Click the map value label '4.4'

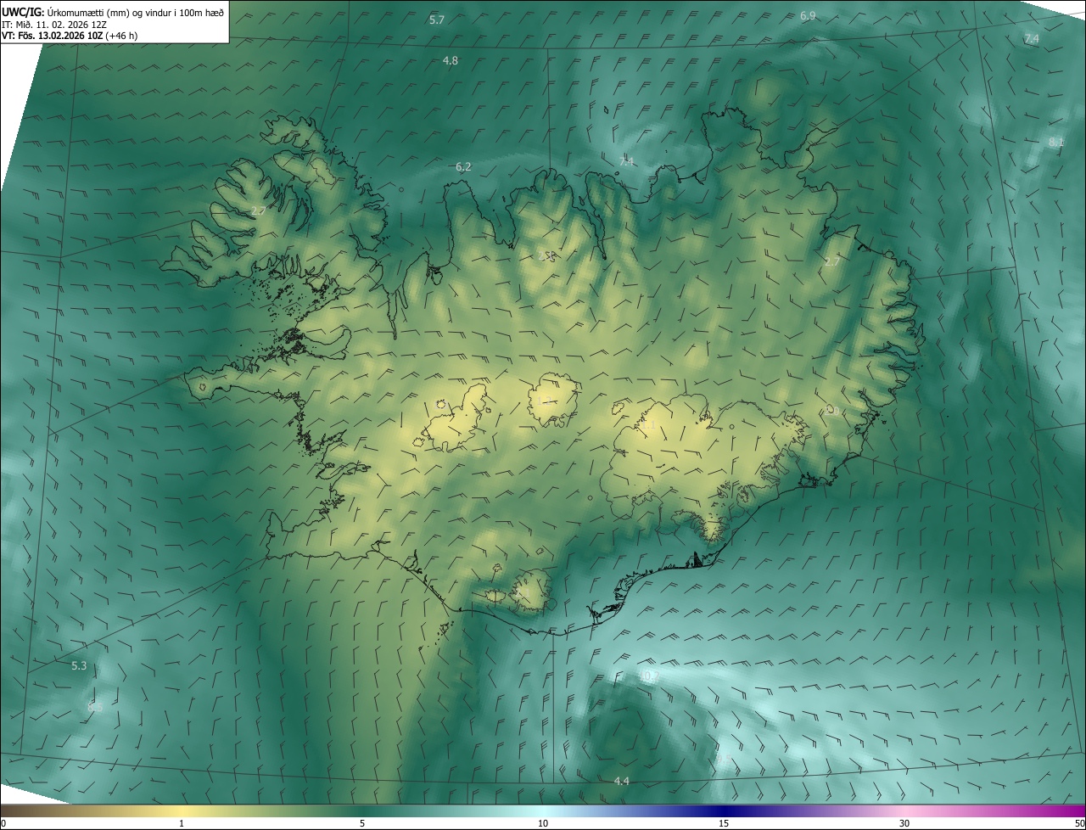(x=622, y=782)
